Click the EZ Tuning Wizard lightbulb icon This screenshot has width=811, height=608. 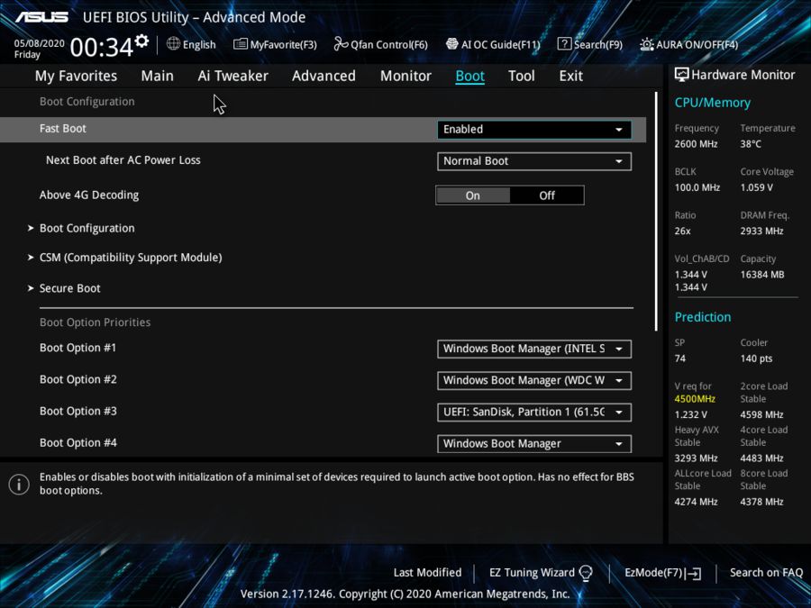coord(586,573)
